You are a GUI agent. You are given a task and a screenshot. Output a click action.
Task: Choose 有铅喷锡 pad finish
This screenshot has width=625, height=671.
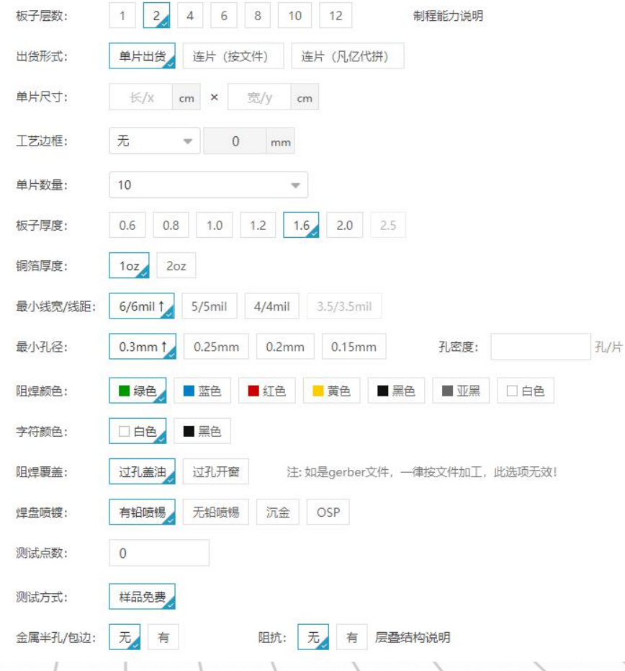click(x=142, y=512)
